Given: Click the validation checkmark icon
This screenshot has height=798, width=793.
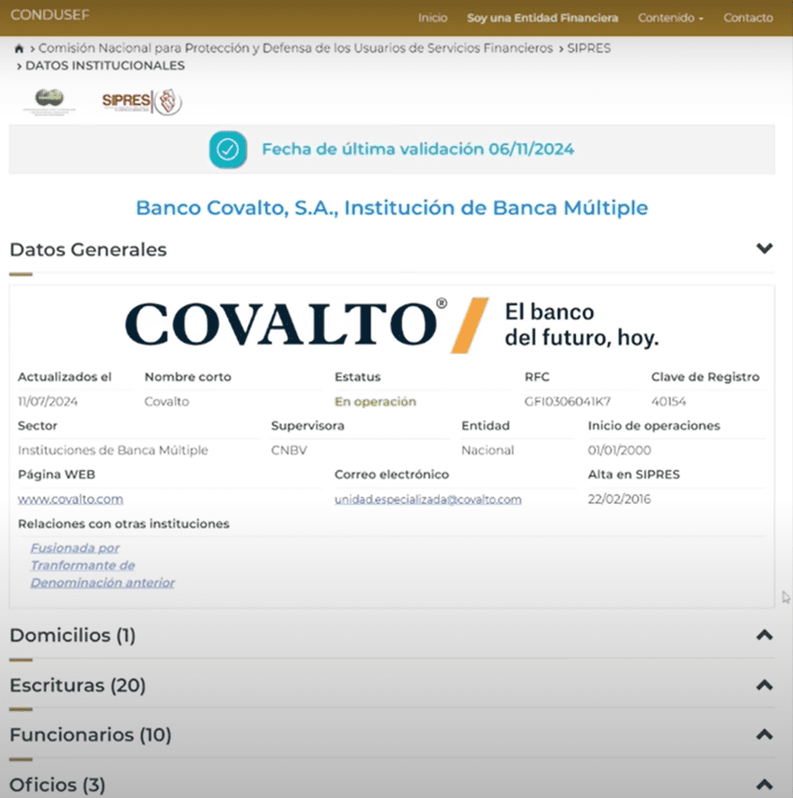Looking at the screenshot, I should 228,149.
